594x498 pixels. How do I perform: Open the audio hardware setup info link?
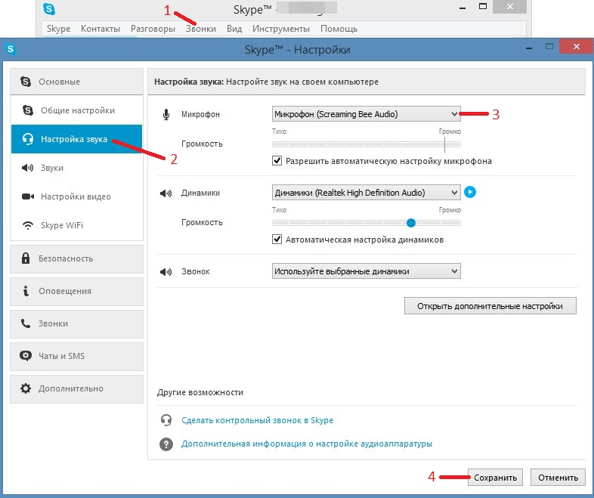(x=307, y=444)
